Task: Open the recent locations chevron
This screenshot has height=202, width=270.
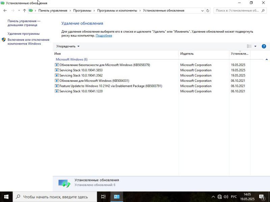Action: [19, 10]
